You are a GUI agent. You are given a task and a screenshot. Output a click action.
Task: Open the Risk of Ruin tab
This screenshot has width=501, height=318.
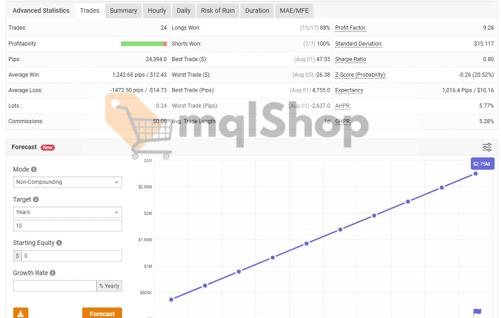coord(217,10)
